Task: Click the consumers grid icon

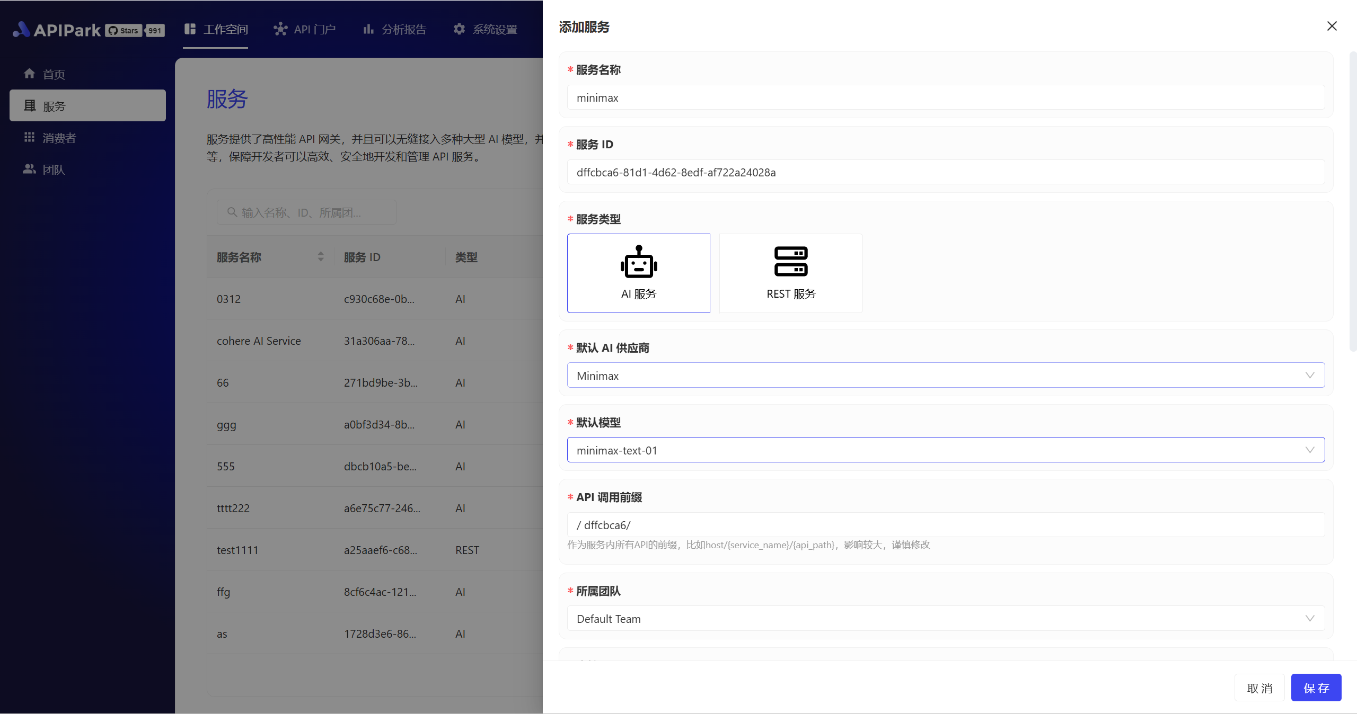Action: (x=29, y=137)
